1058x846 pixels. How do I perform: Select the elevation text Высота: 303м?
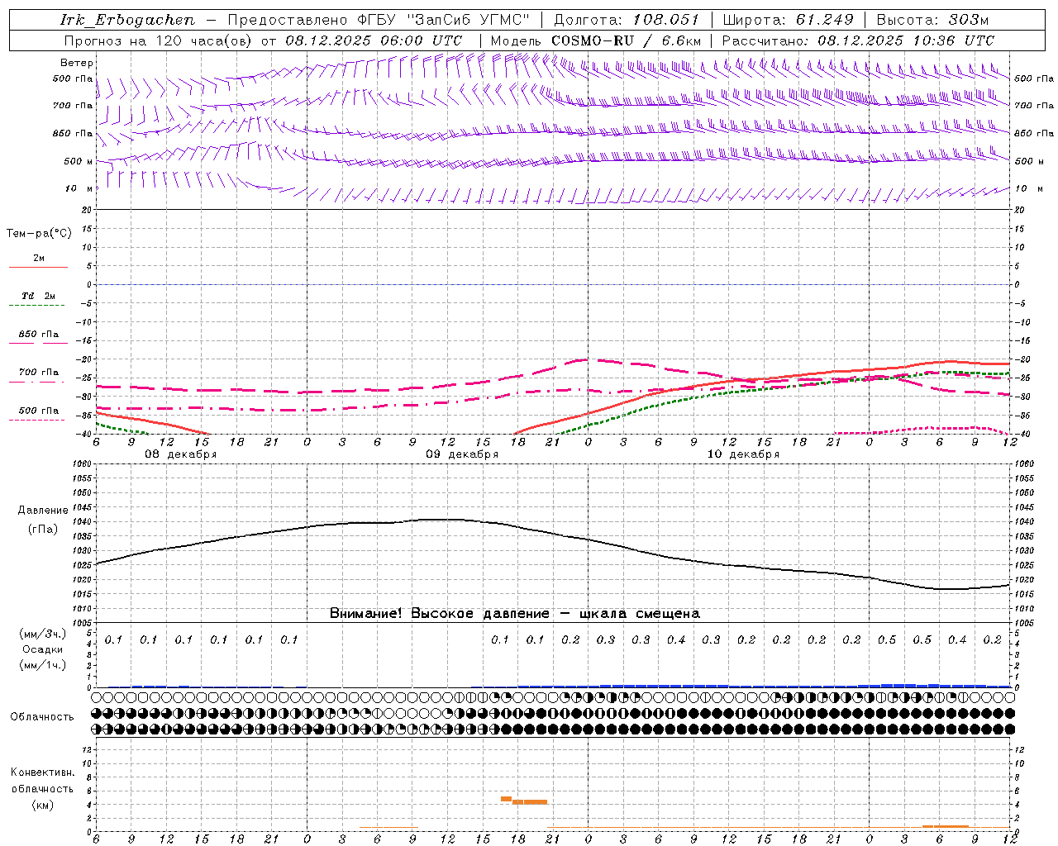click(932, 20)
